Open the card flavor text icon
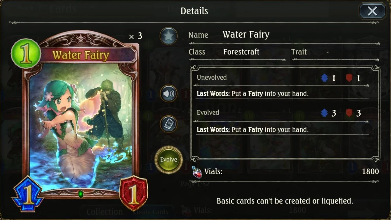The image size is (391, 220). (169, 124)
